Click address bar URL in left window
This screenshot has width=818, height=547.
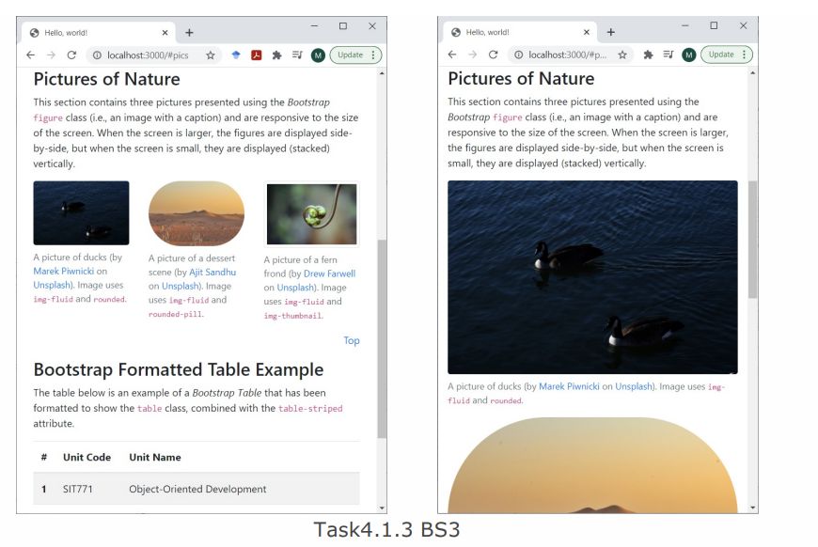[148, 55]
